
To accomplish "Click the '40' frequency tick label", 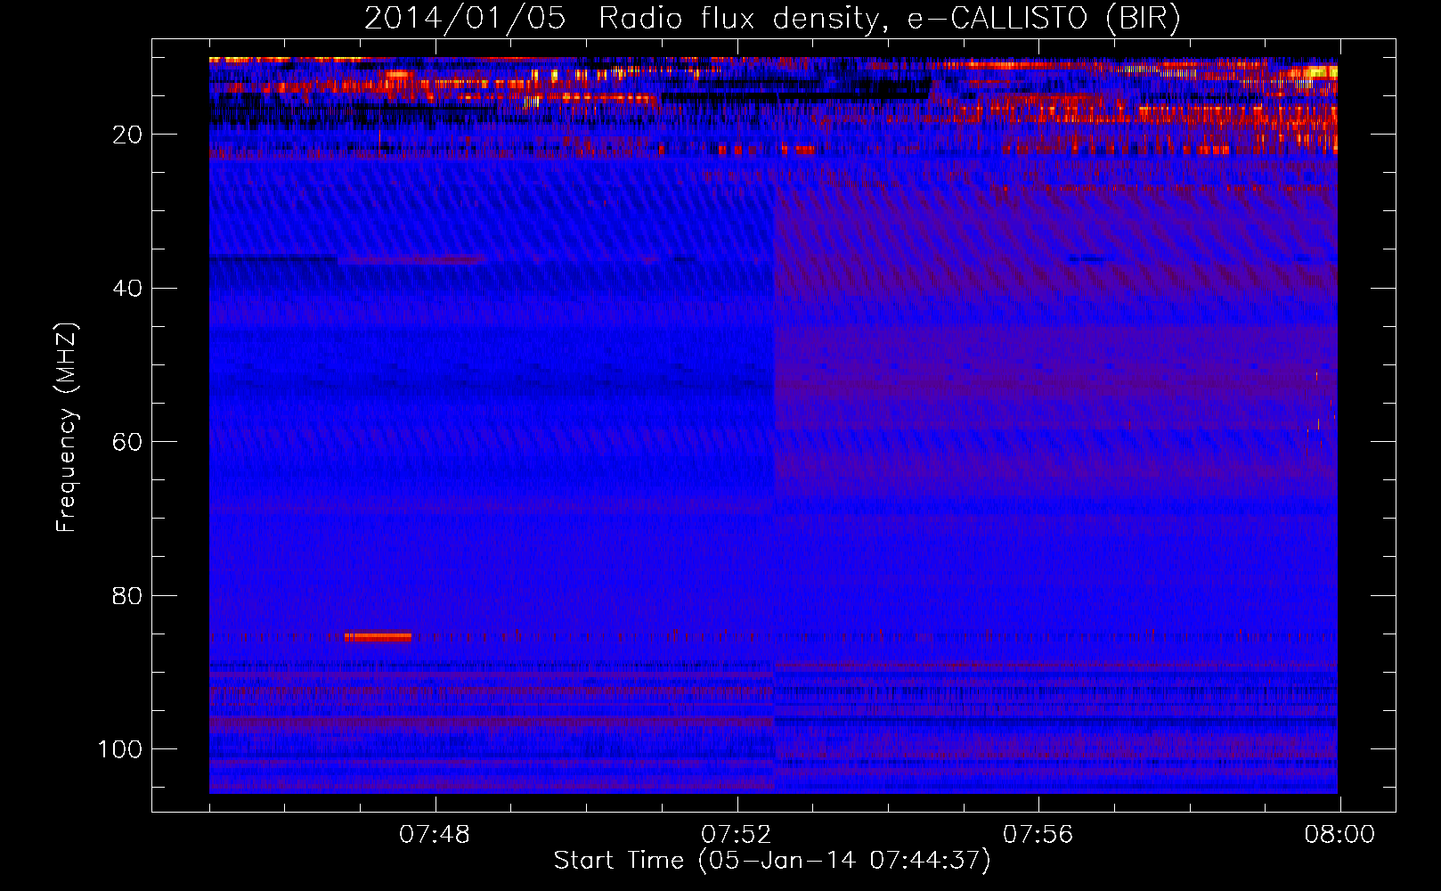I will point(127,288).
